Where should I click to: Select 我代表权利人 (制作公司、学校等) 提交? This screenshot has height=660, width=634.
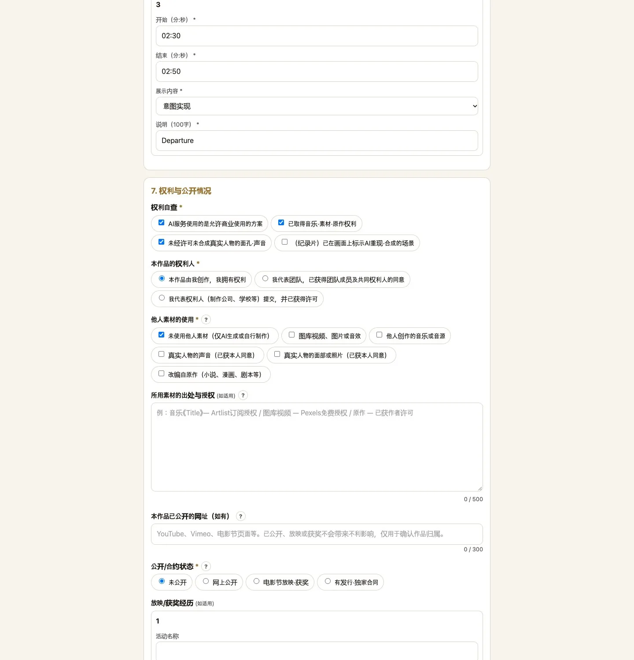[162, 298]
